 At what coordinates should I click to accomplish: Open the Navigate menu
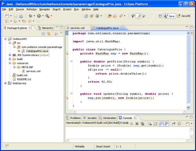(x=45, y=9)
